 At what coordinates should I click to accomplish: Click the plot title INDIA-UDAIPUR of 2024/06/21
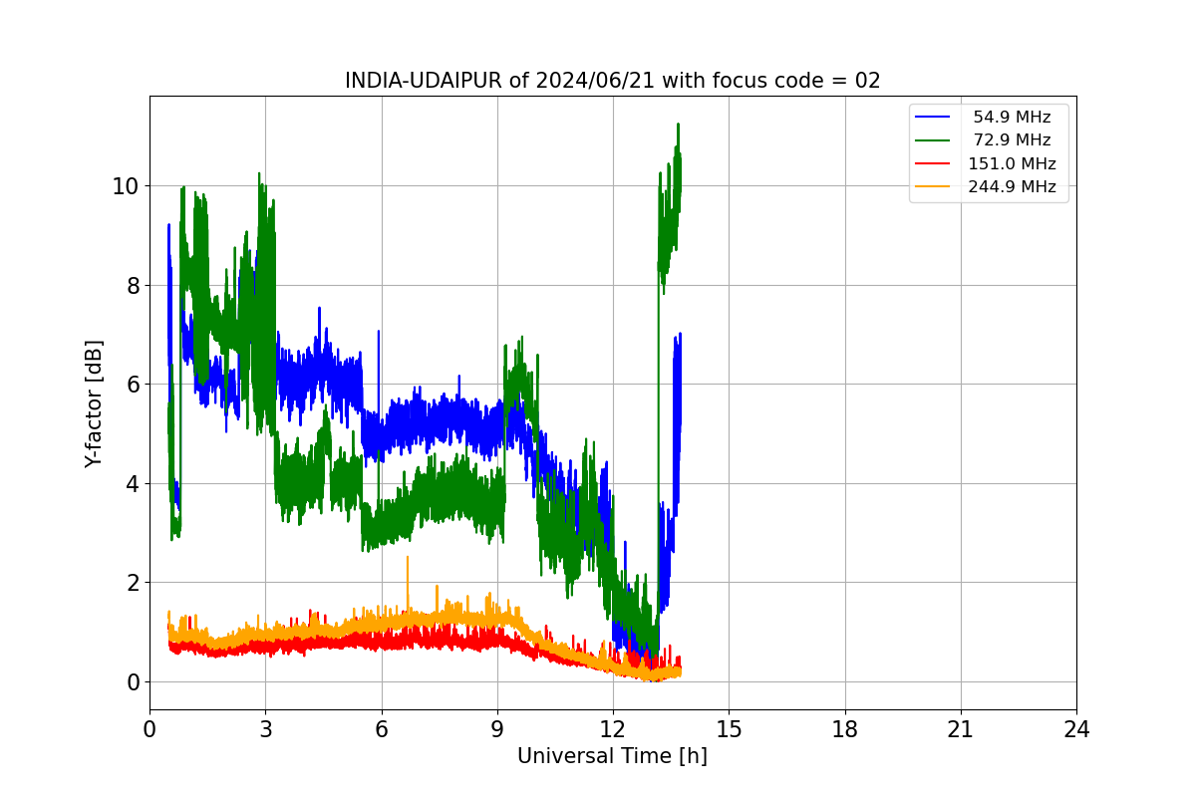(612, 81)
